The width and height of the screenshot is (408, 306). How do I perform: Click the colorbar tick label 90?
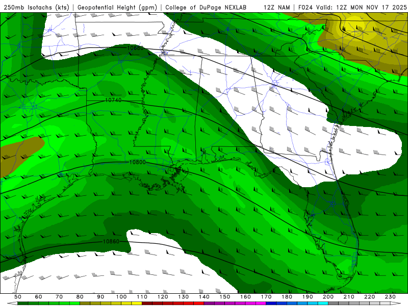[100, 297]
